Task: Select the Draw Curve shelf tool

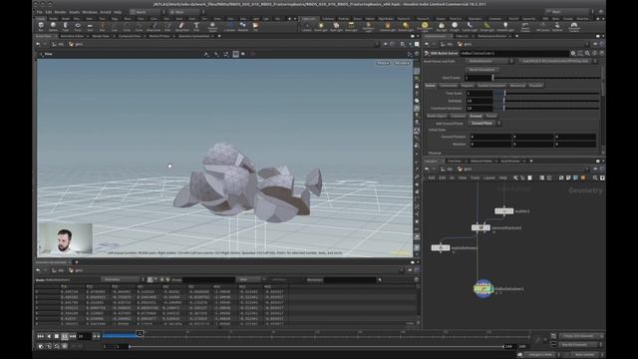Action: pos(154,27)
